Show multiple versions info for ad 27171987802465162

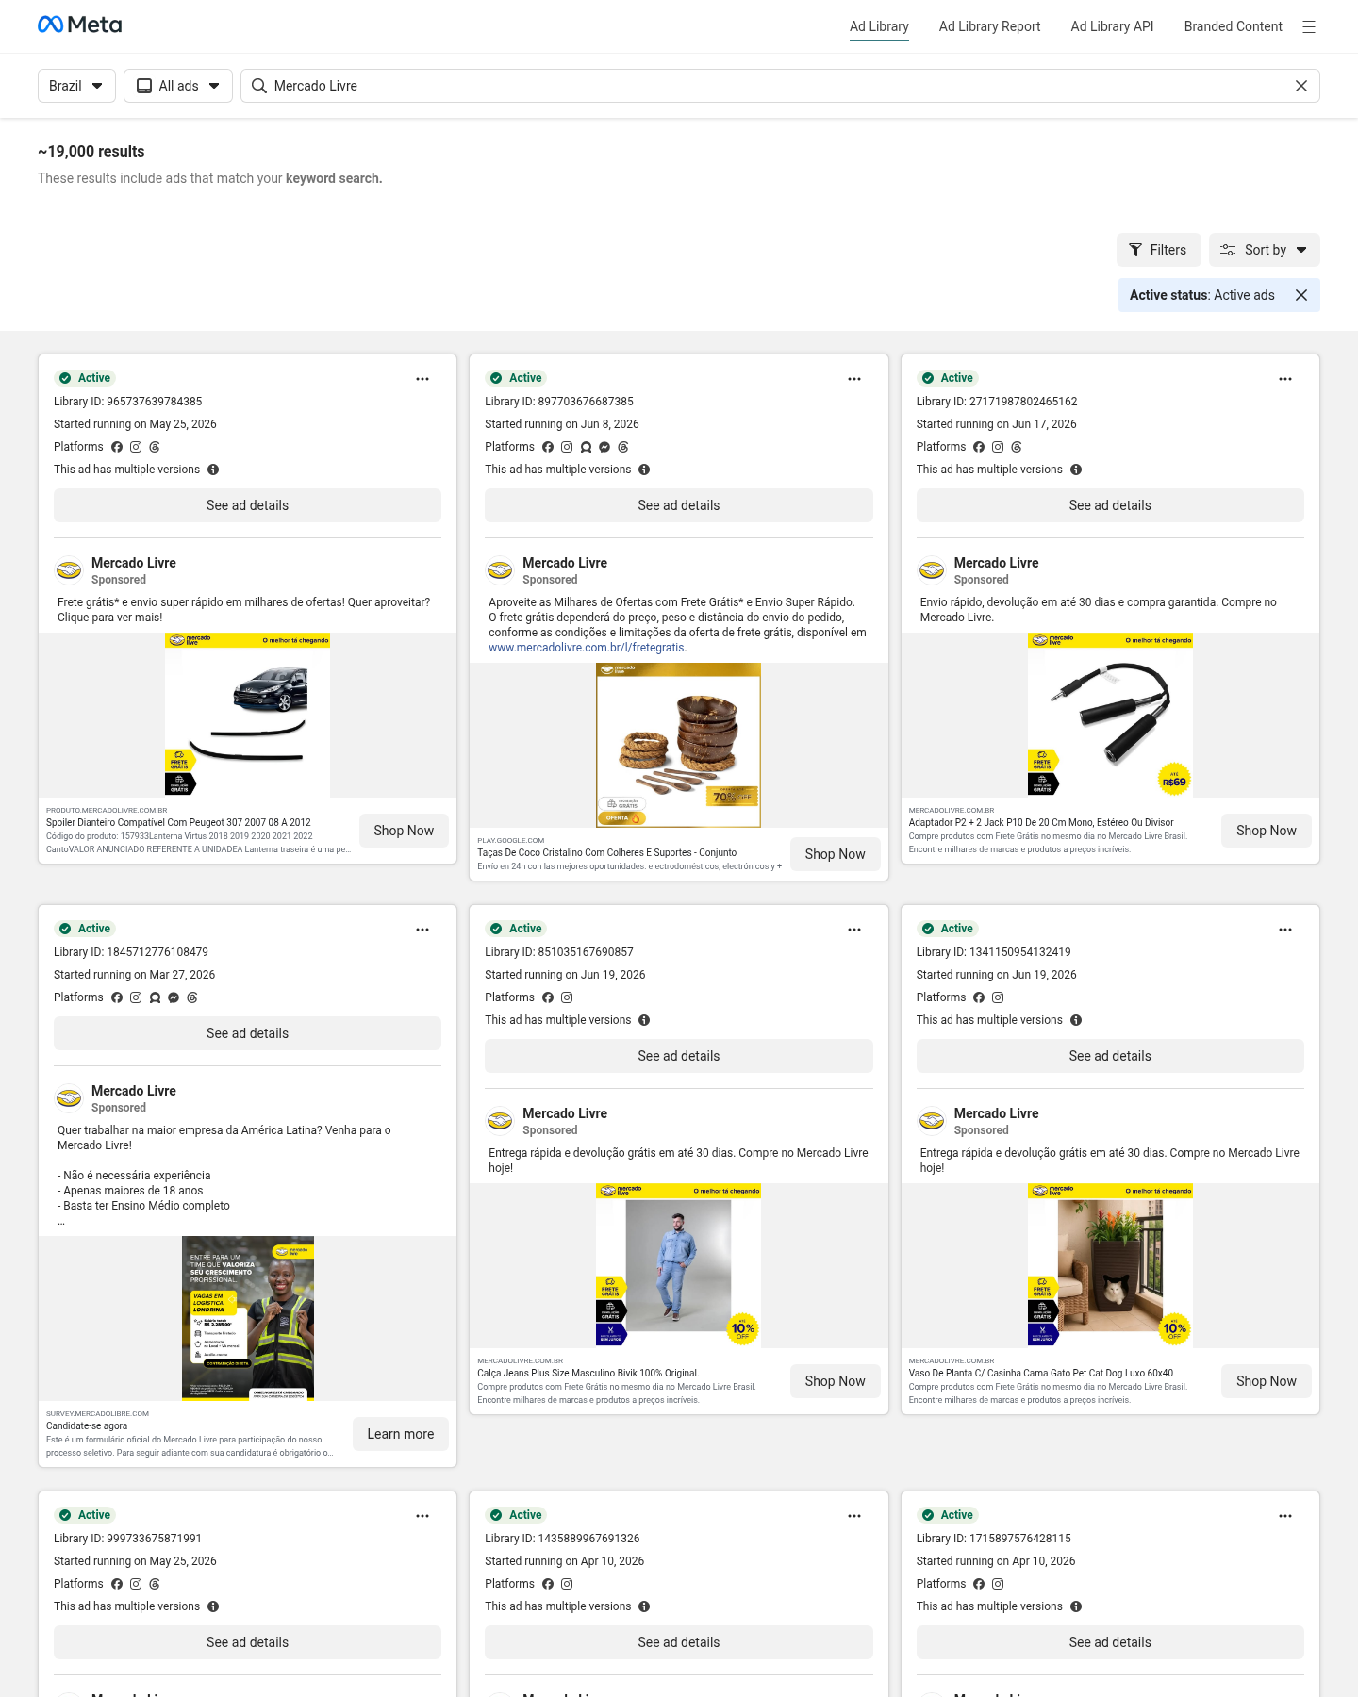point(1076,470)
